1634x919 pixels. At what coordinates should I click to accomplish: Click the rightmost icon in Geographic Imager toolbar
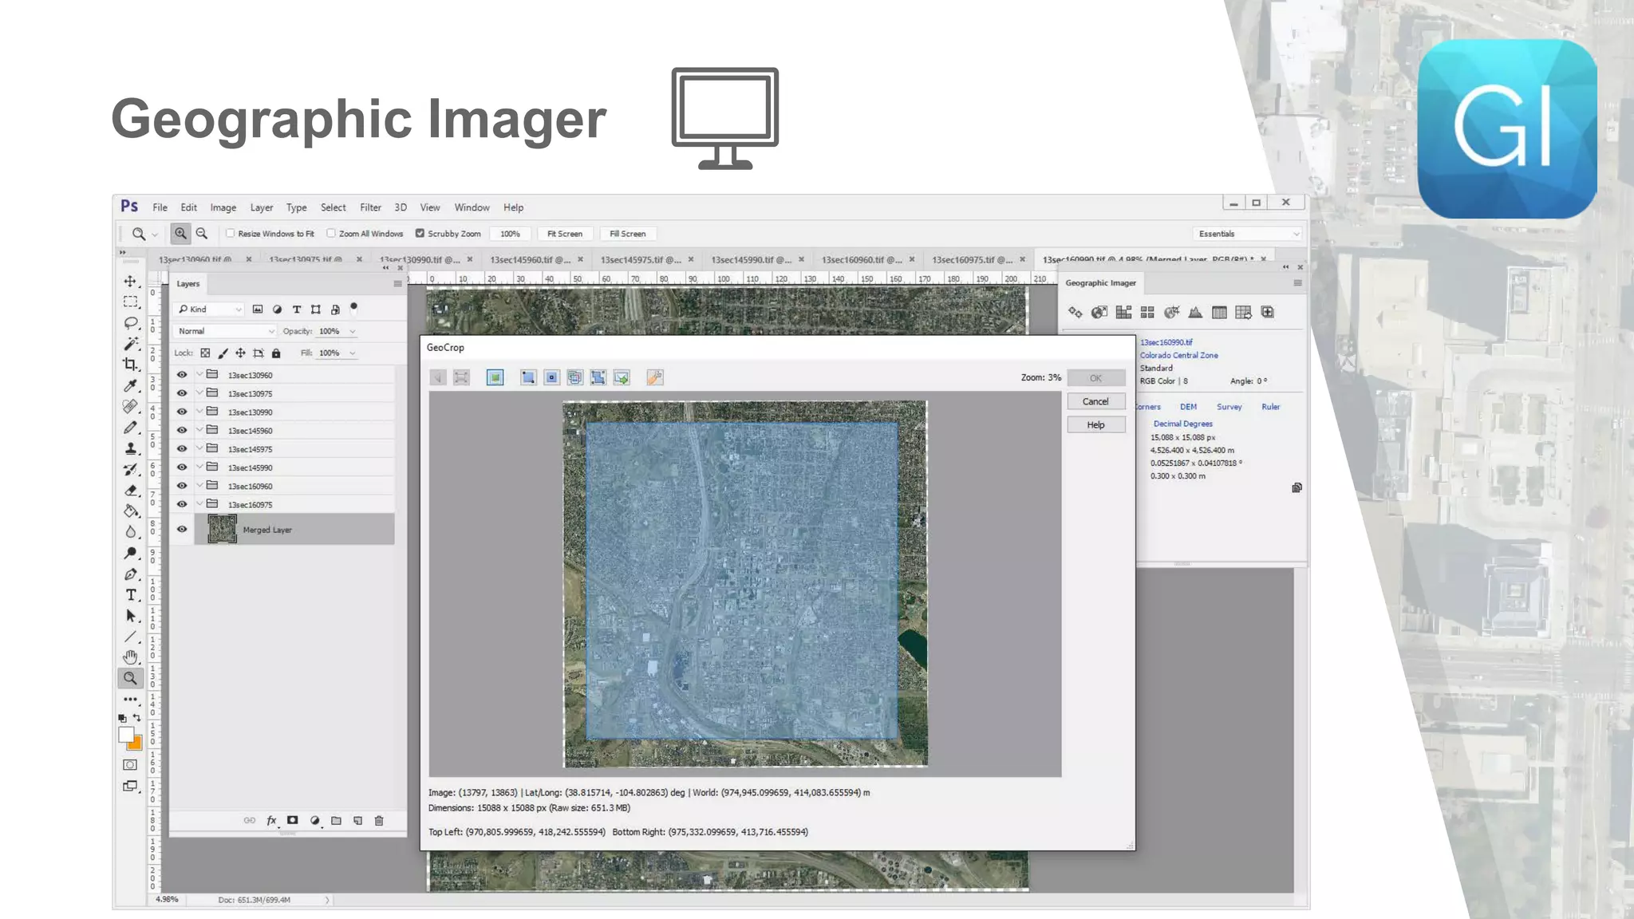(1268, 312)
